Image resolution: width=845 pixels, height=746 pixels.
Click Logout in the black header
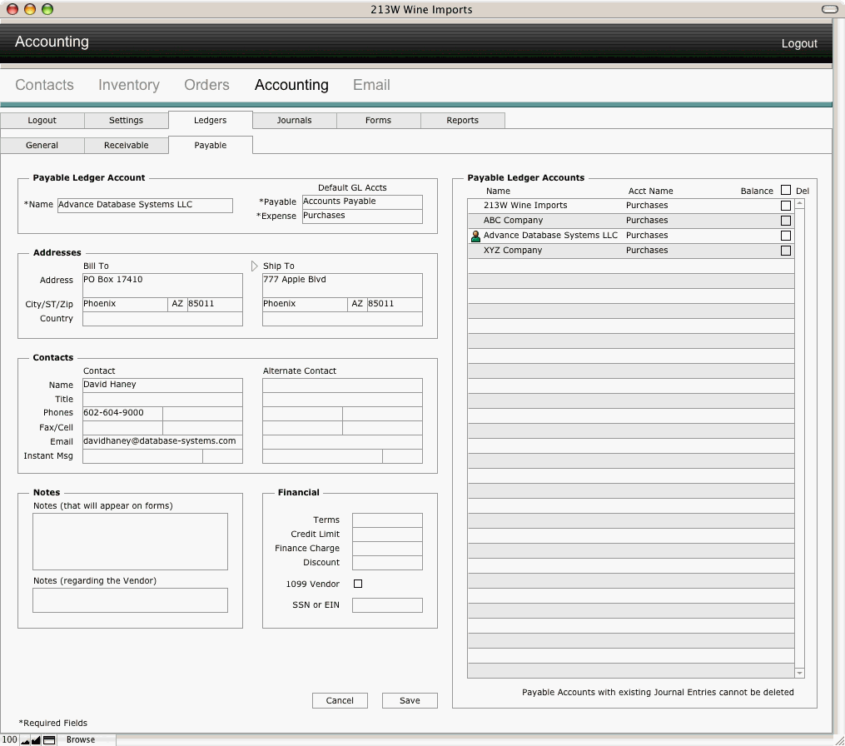[x=799, y=43]
